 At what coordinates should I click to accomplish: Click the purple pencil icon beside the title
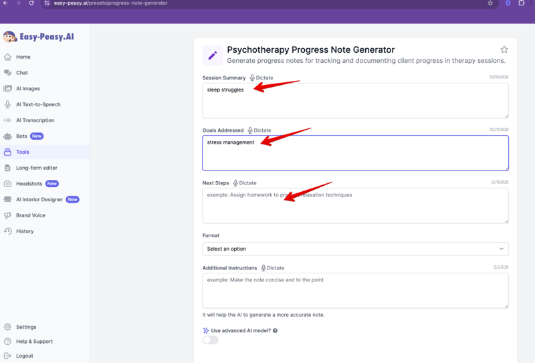pyautogui.click(x=213, y=55)
